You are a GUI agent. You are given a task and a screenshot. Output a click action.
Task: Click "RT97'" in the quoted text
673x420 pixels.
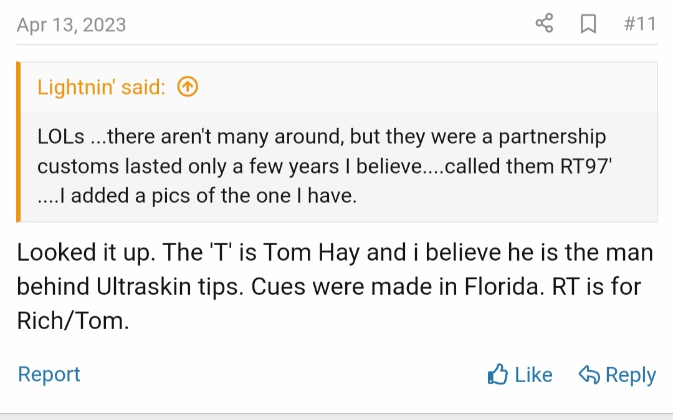coord(581,167)
